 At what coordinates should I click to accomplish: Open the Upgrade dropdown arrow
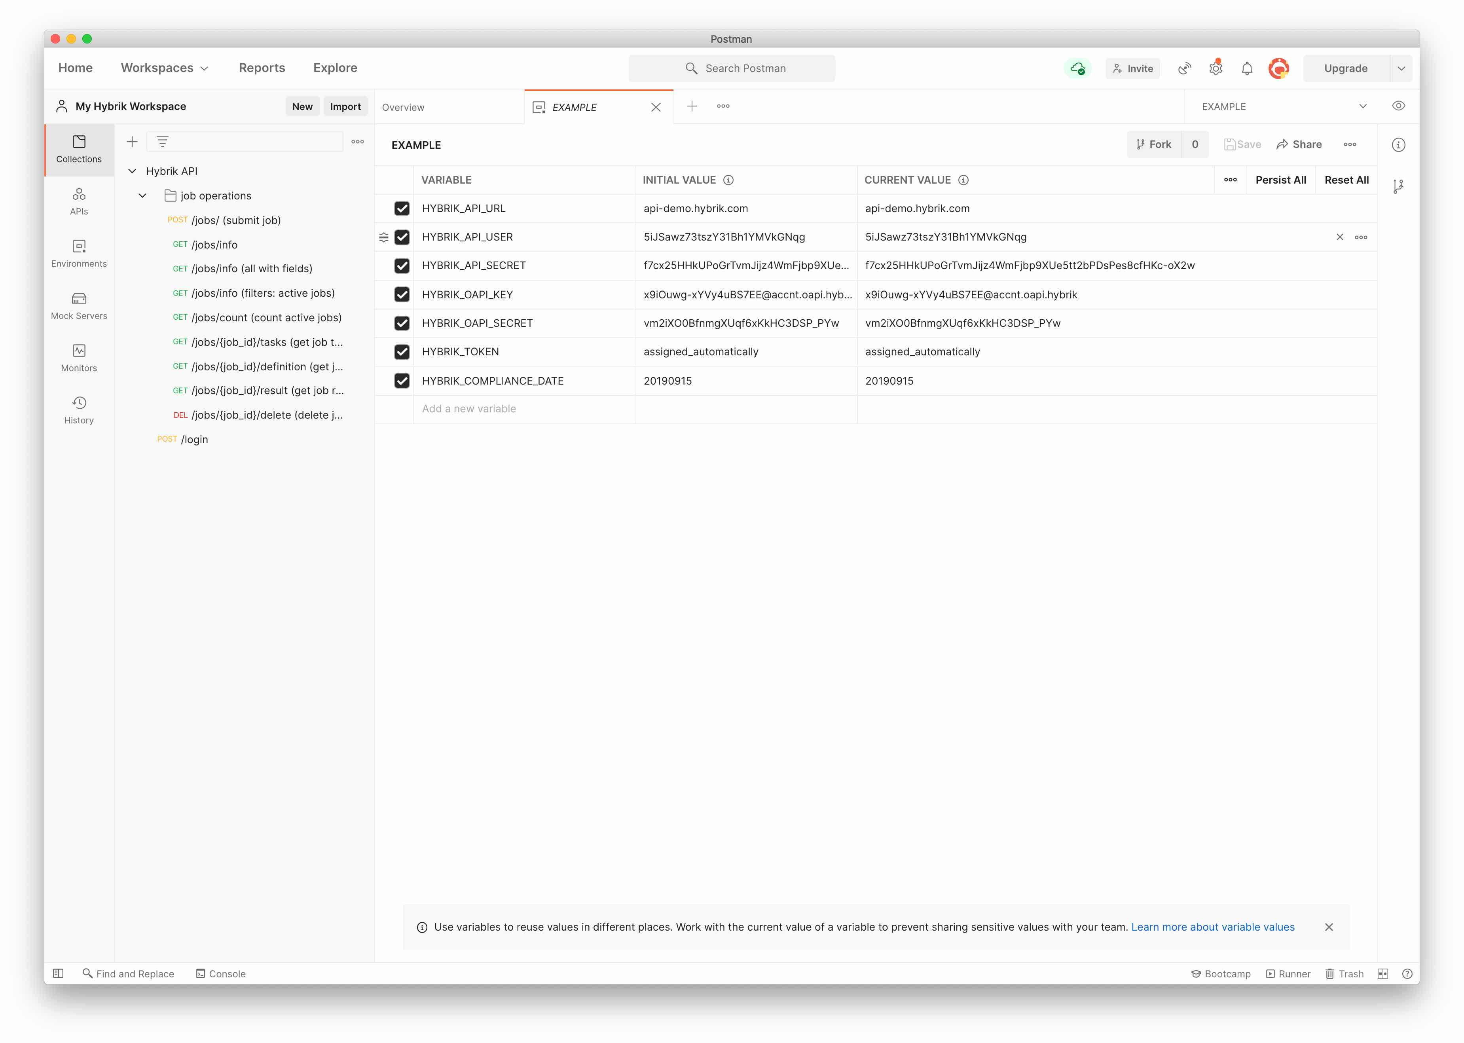[1401, 68]
